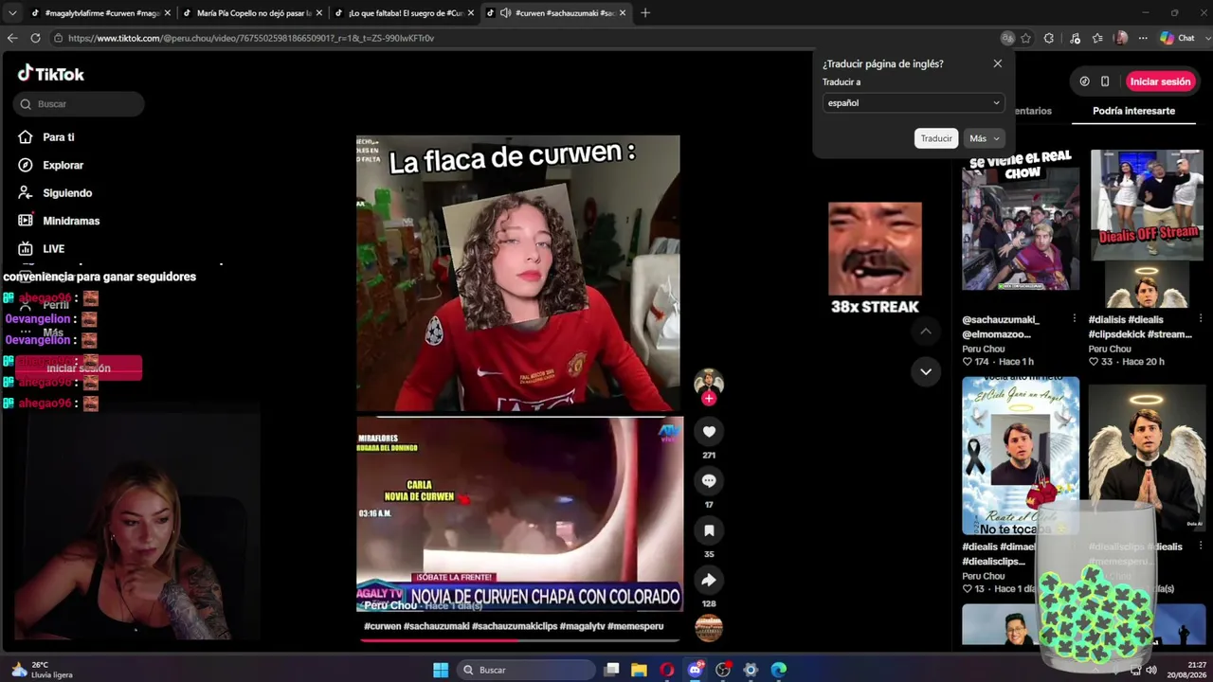
Task: Open File Explorer from the taskbar
Action: pyautogui.click(x=639, y=670)
